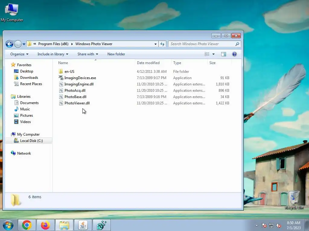
Task: Sort by the Size column header
Action: (219, 63)
